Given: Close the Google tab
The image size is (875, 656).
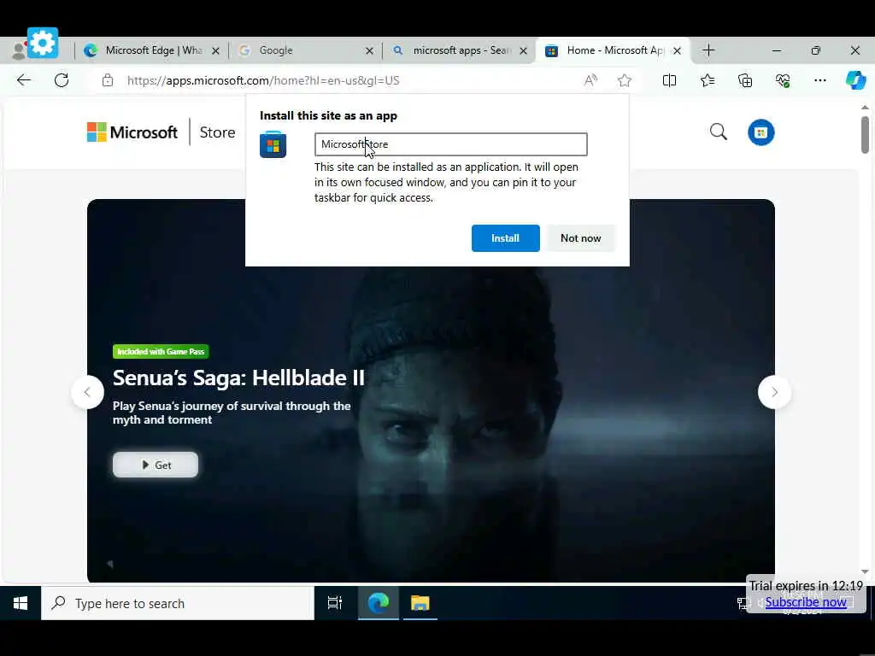Looking at the screenshot, I should [x=369, y=50].
